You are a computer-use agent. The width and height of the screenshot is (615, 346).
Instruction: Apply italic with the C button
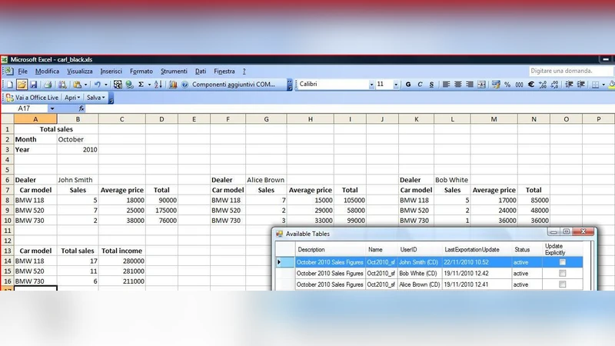click(x=420, y=85)
